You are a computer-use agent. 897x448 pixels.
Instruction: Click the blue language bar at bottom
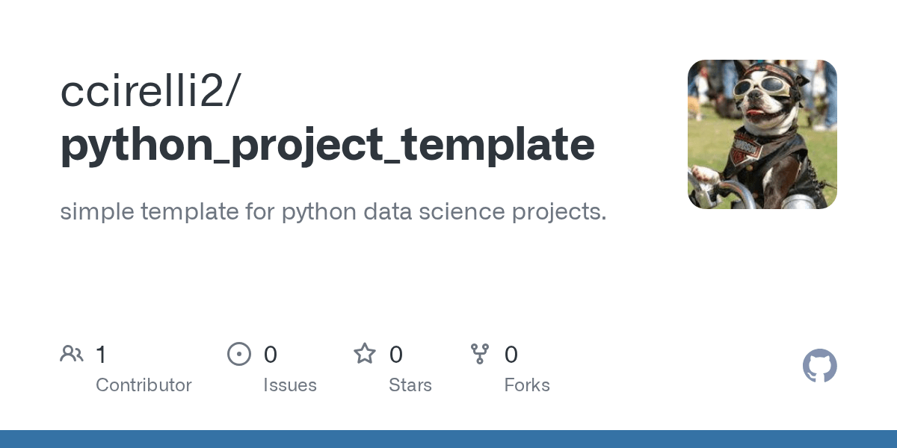(x=449, y=439)
